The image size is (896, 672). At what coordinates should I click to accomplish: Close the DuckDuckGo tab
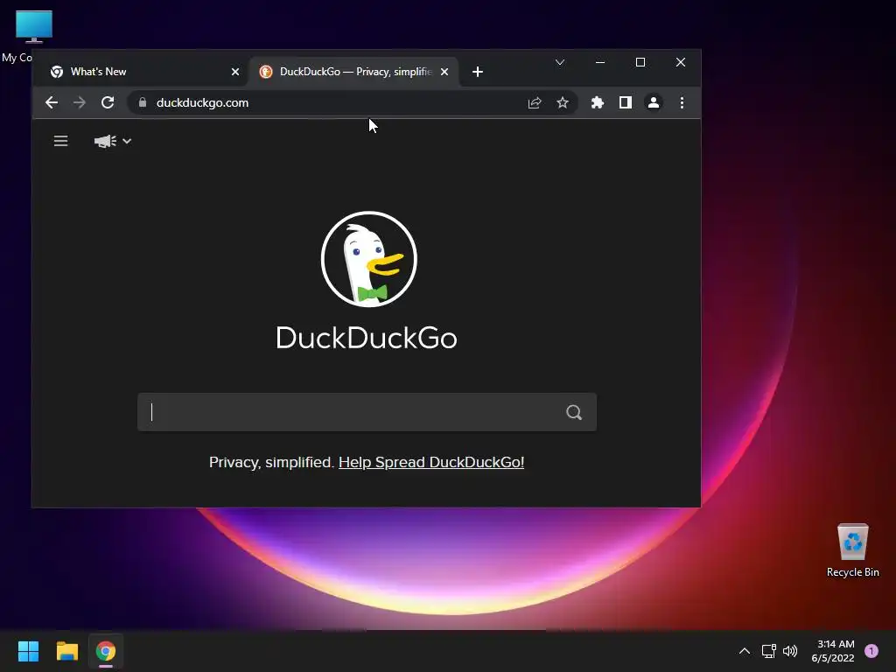click(444, 72)
